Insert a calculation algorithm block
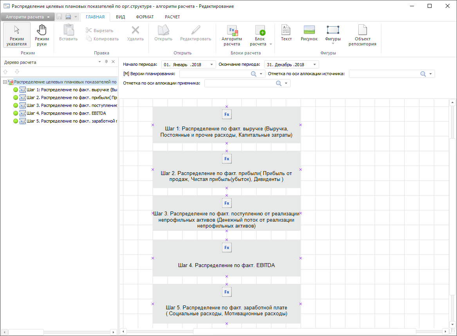This screenshot has height=336, width=457. click(x=231, y=35)
